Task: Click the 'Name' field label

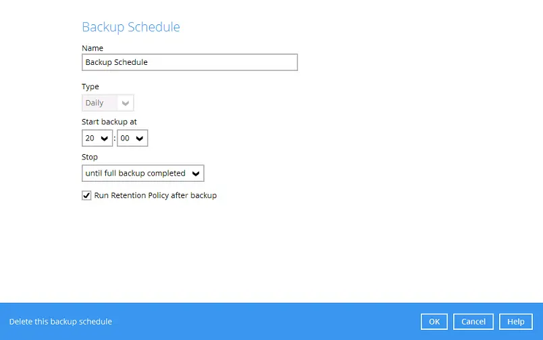Action: (93, 48)
